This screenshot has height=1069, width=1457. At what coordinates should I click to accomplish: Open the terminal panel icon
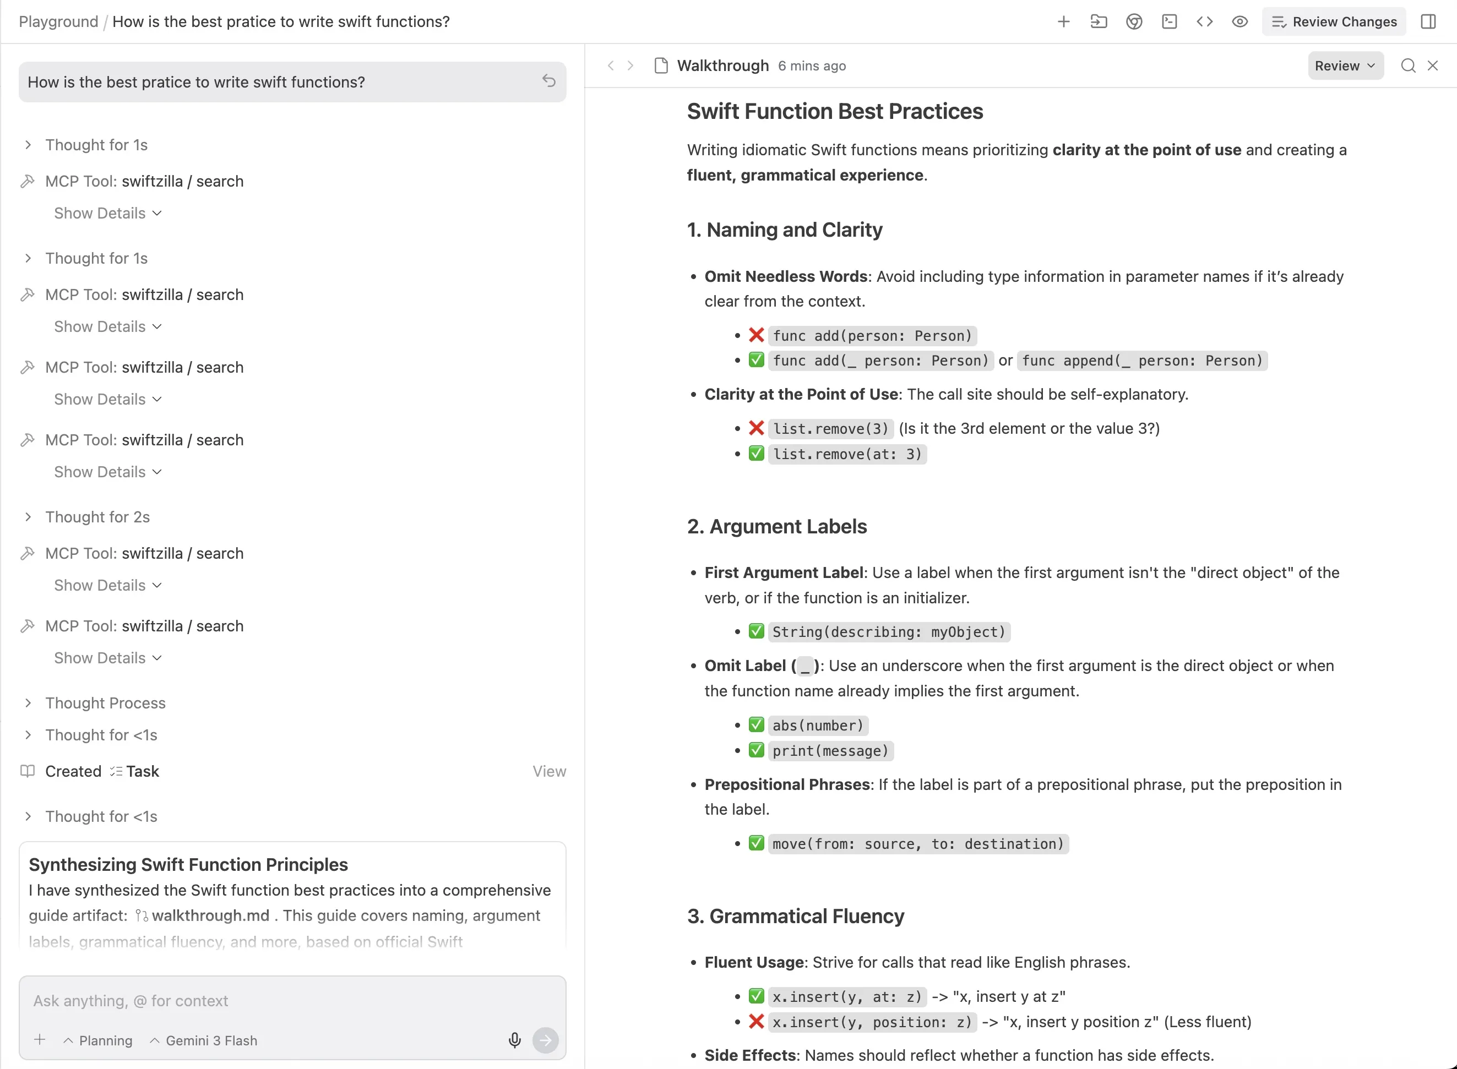tap(1169, 21)
